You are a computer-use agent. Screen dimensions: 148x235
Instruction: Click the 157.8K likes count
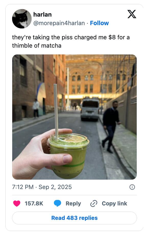tap(34, 203)
